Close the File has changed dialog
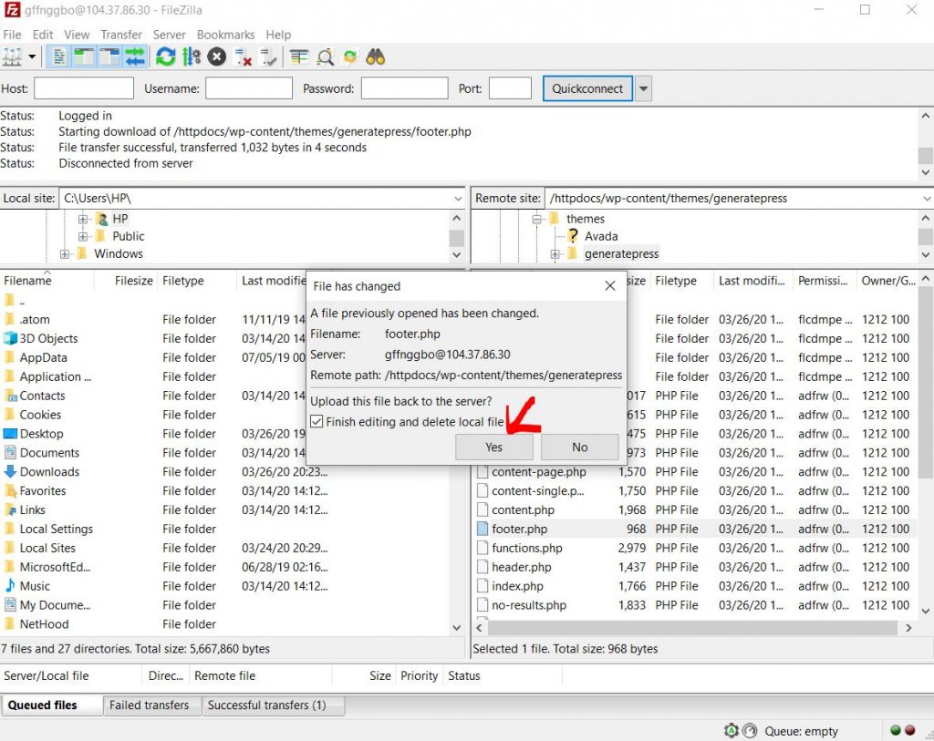Viewport: 934px width, 741px height. coord(610,286)
